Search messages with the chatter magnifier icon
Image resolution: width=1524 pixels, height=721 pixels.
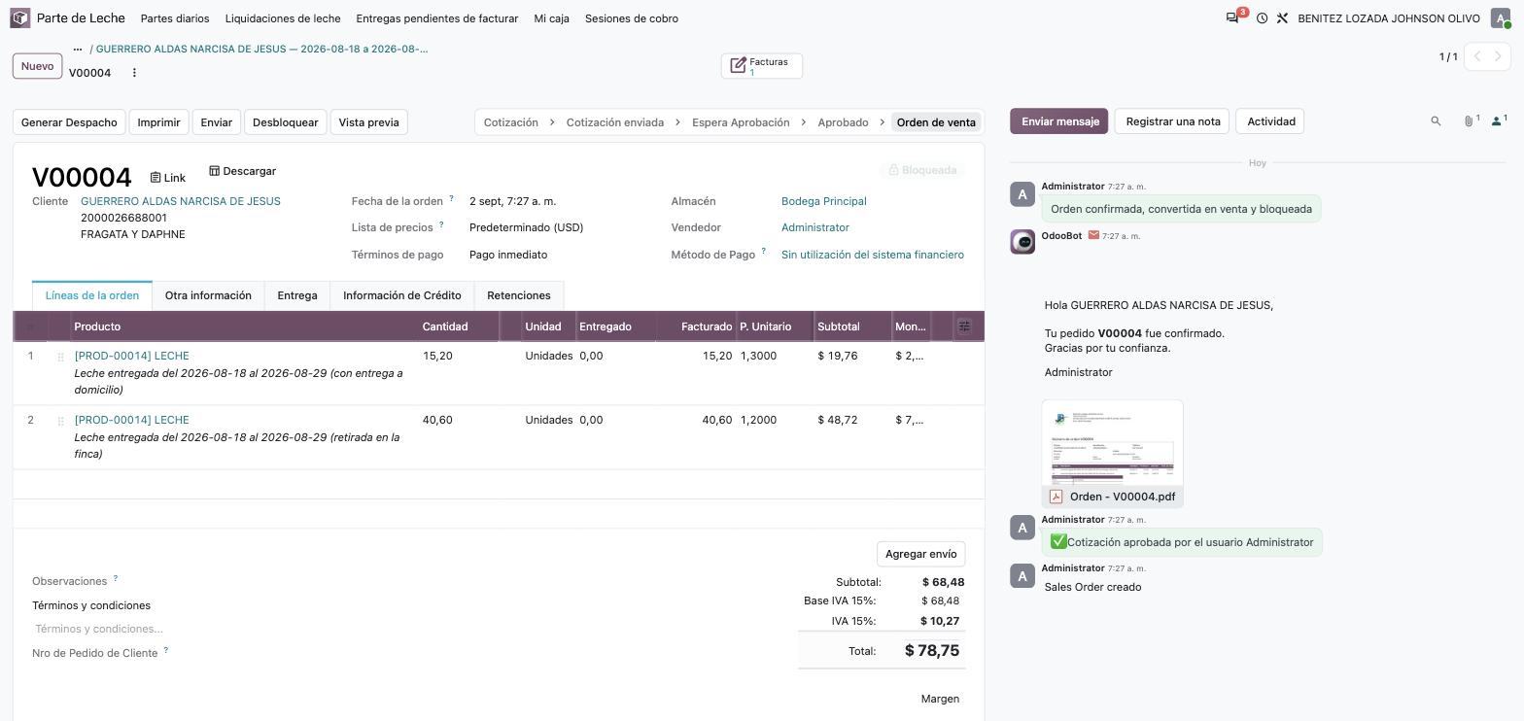(1436, 121)
